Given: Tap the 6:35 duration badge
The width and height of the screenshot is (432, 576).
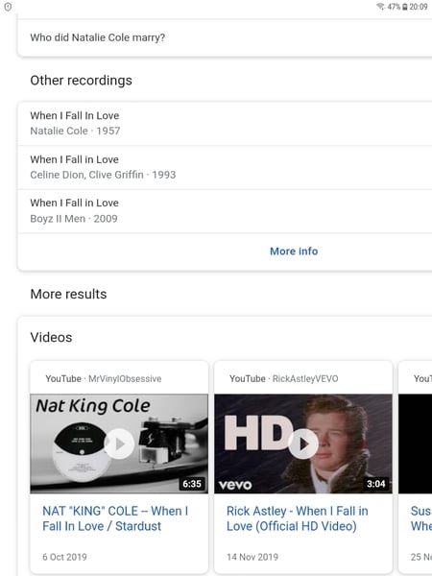Looking at the screenshot, I should (192, 484).
